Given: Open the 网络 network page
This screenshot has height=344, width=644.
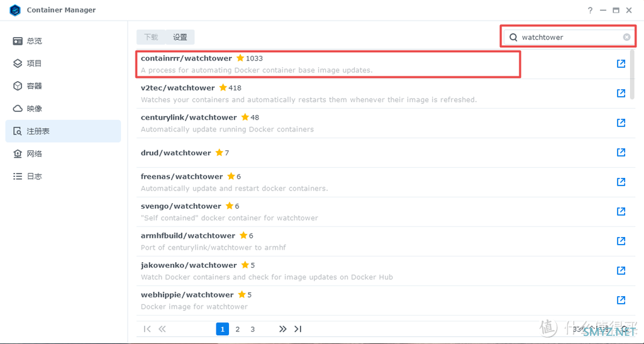Looking at the screenshot, I should pyautogui.click(x=64, y=154).
